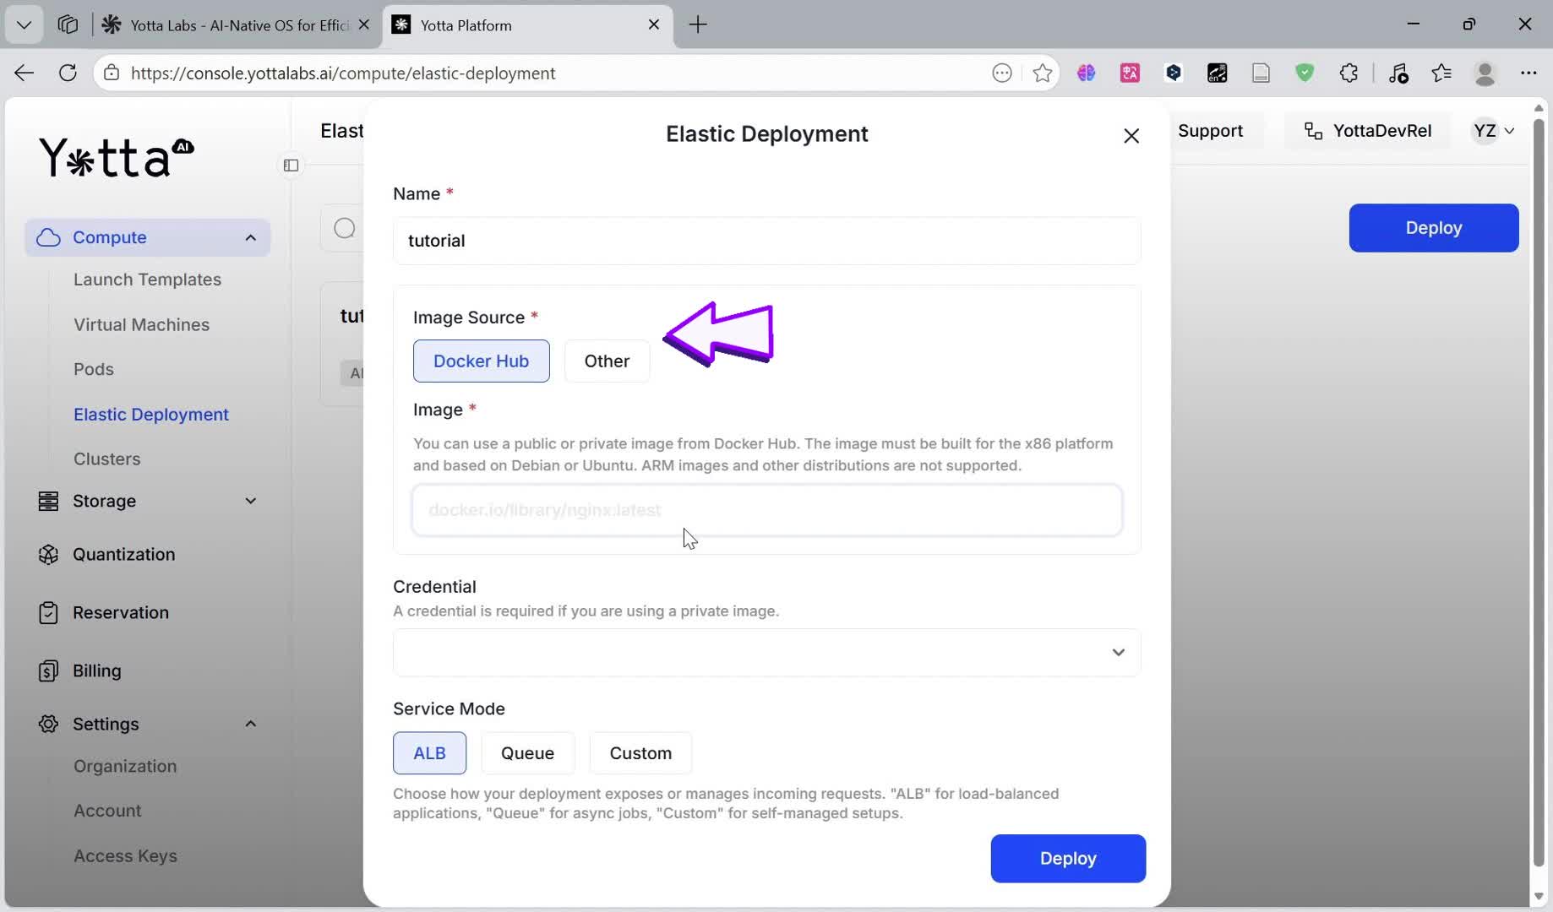
Task: Open Virtual Machines in sidebar
Action: pyautogui.click(x=141, y=325)
